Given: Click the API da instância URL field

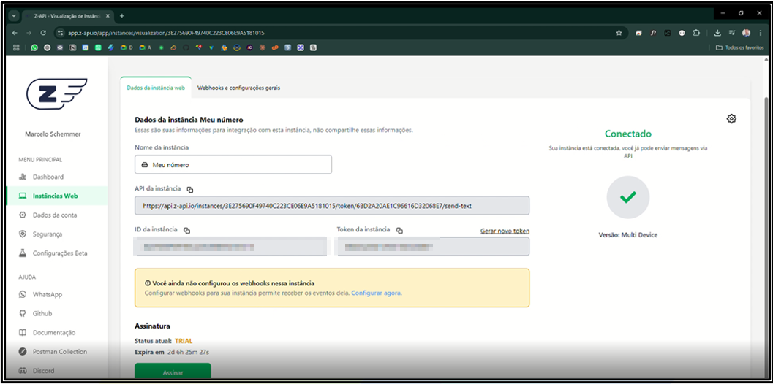Looking at the screenshot, I should [332, 206].
